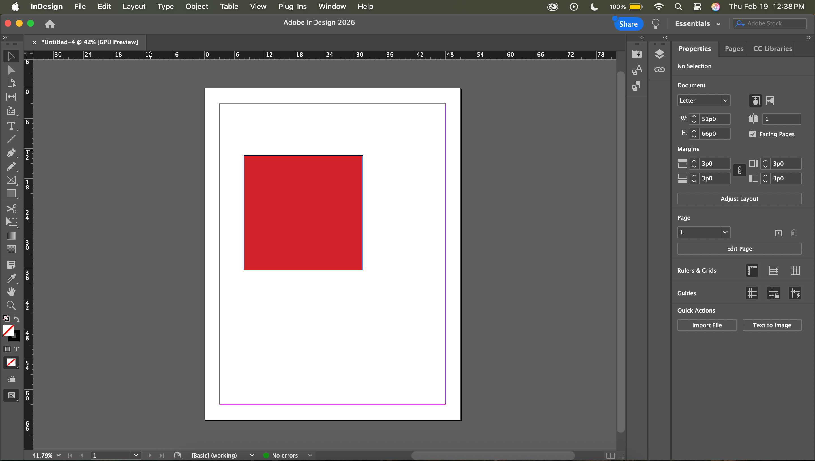815x461 pixels.
Task: Click the Import File button
Action: point(707,325)
